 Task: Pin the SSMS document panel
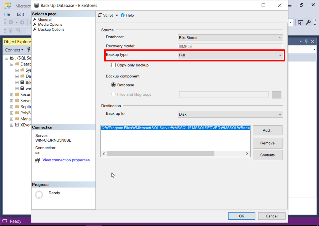tap(306, 41)
